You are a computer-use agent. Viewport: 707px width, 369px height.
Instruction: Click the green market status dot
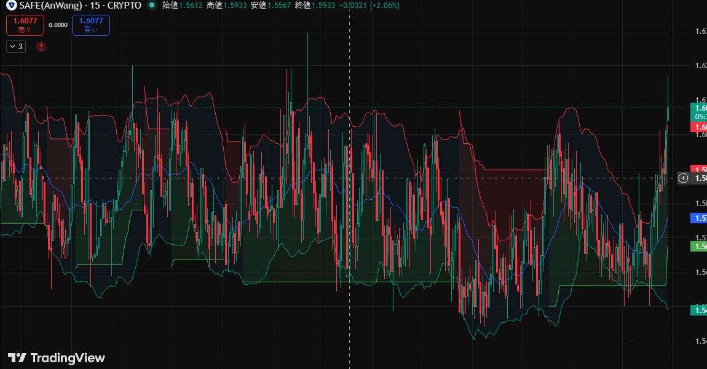tap(151, 6)
